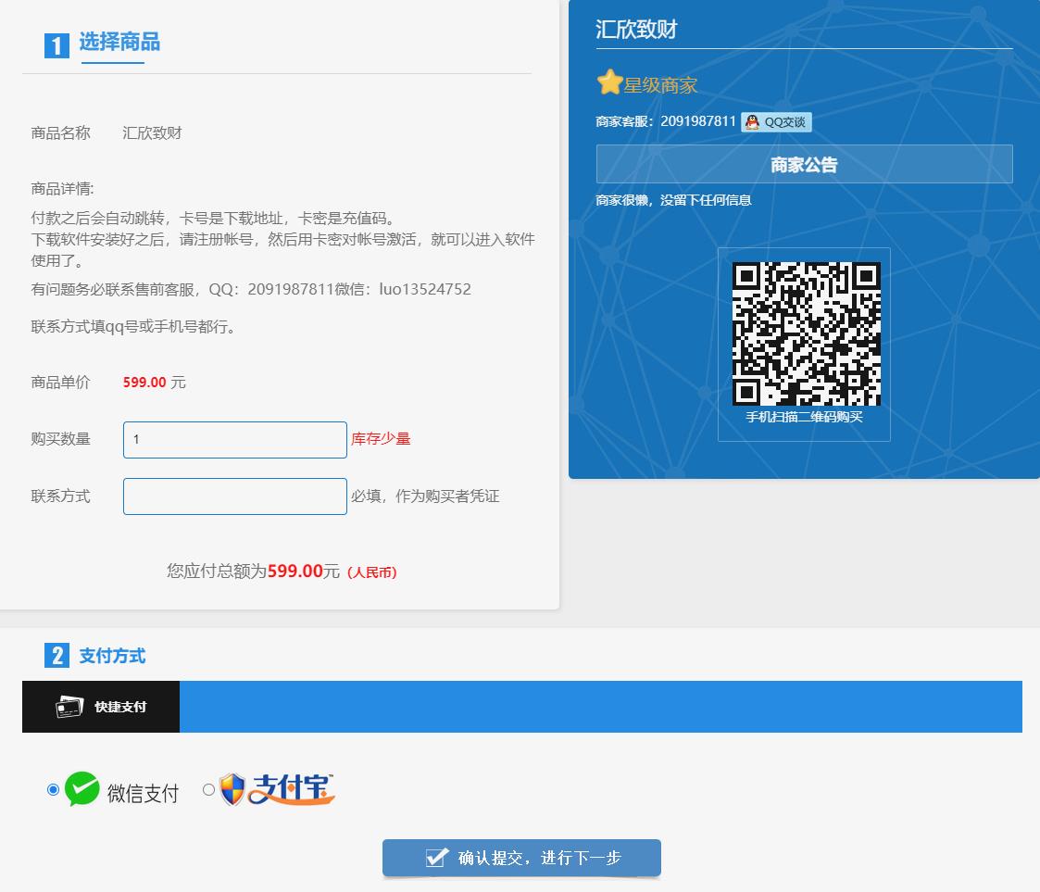Click the 汇欣致财 merchant title in blue panel

[x=636, y=30]
